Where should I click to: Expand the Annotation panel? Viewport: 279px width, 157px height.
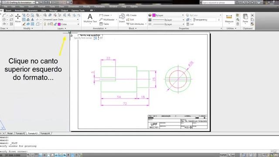[100, 28]
